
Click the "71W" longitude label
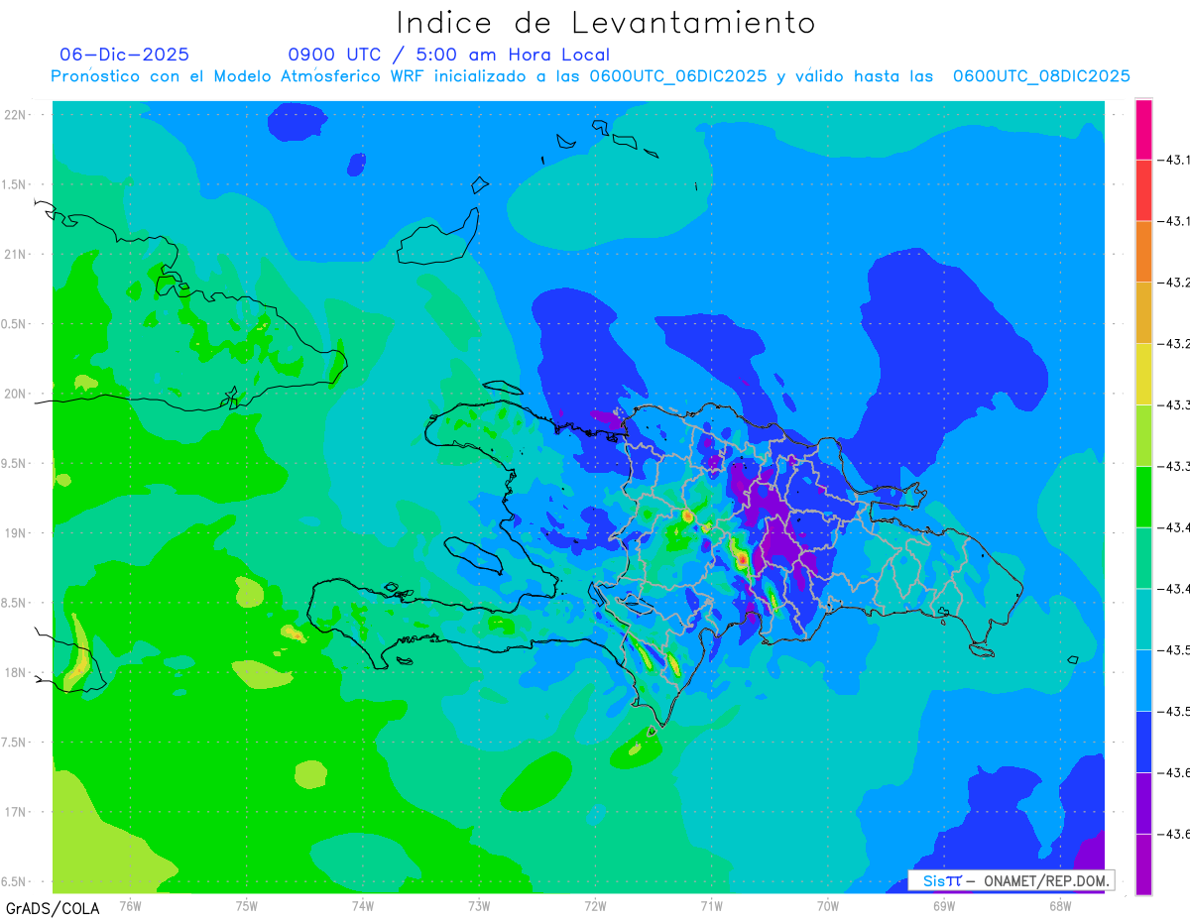tap(711, 905)
